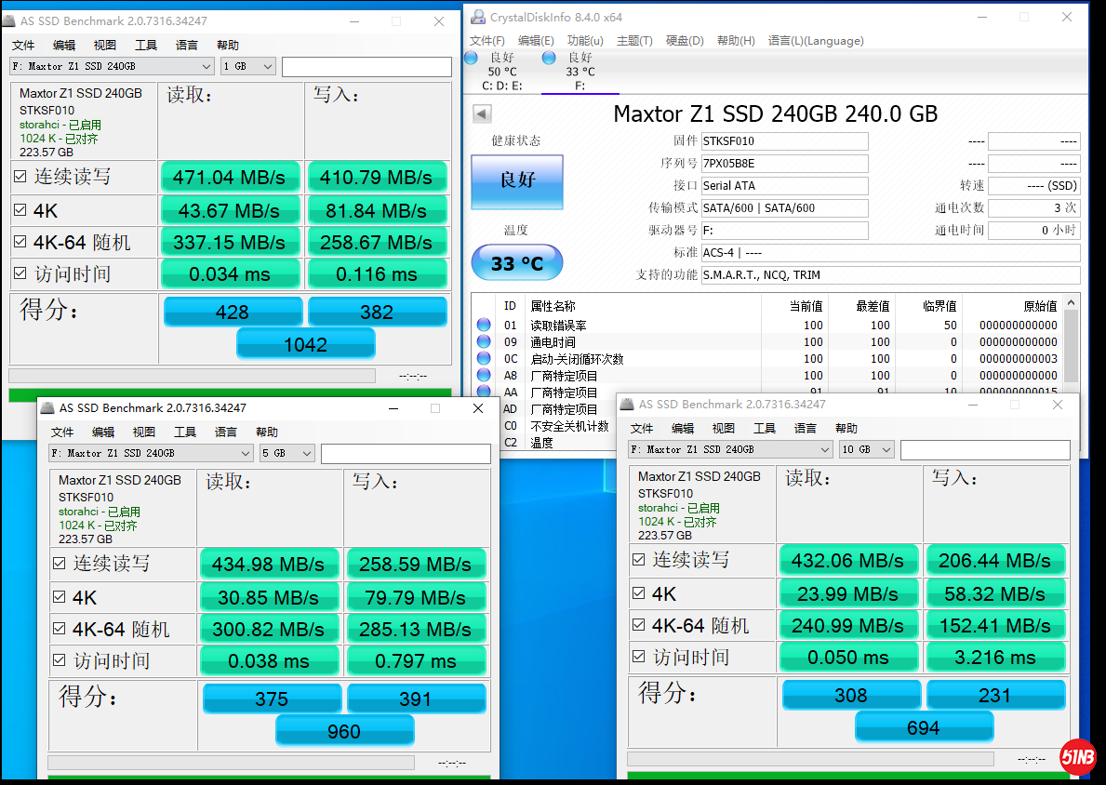Screen dimensions: 1106x785
Task: Click status orb beside attribute 01 读取错误率
Action: [x=484, y=326]
